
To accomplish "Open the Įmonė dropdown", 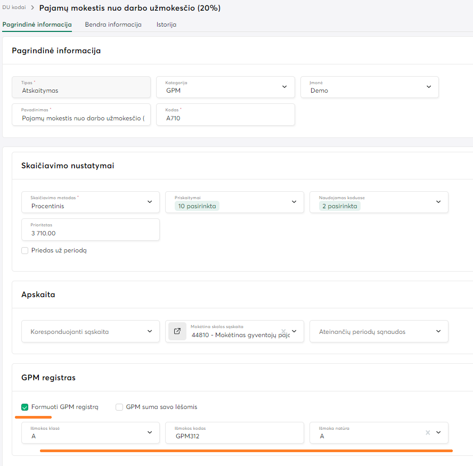I will (x=429, y=87).
